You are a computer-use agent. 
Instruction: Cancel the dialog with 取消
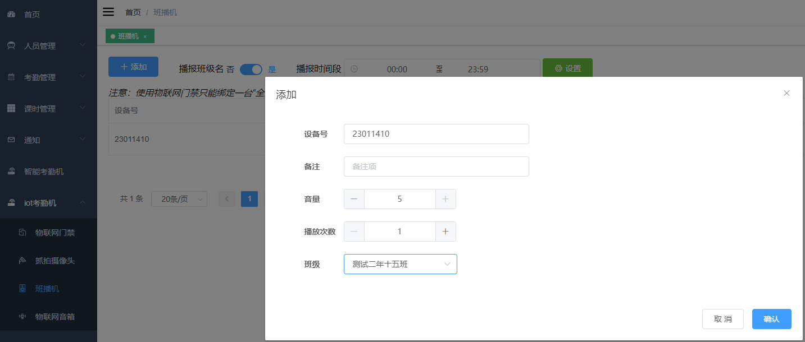tap(723, 318)
